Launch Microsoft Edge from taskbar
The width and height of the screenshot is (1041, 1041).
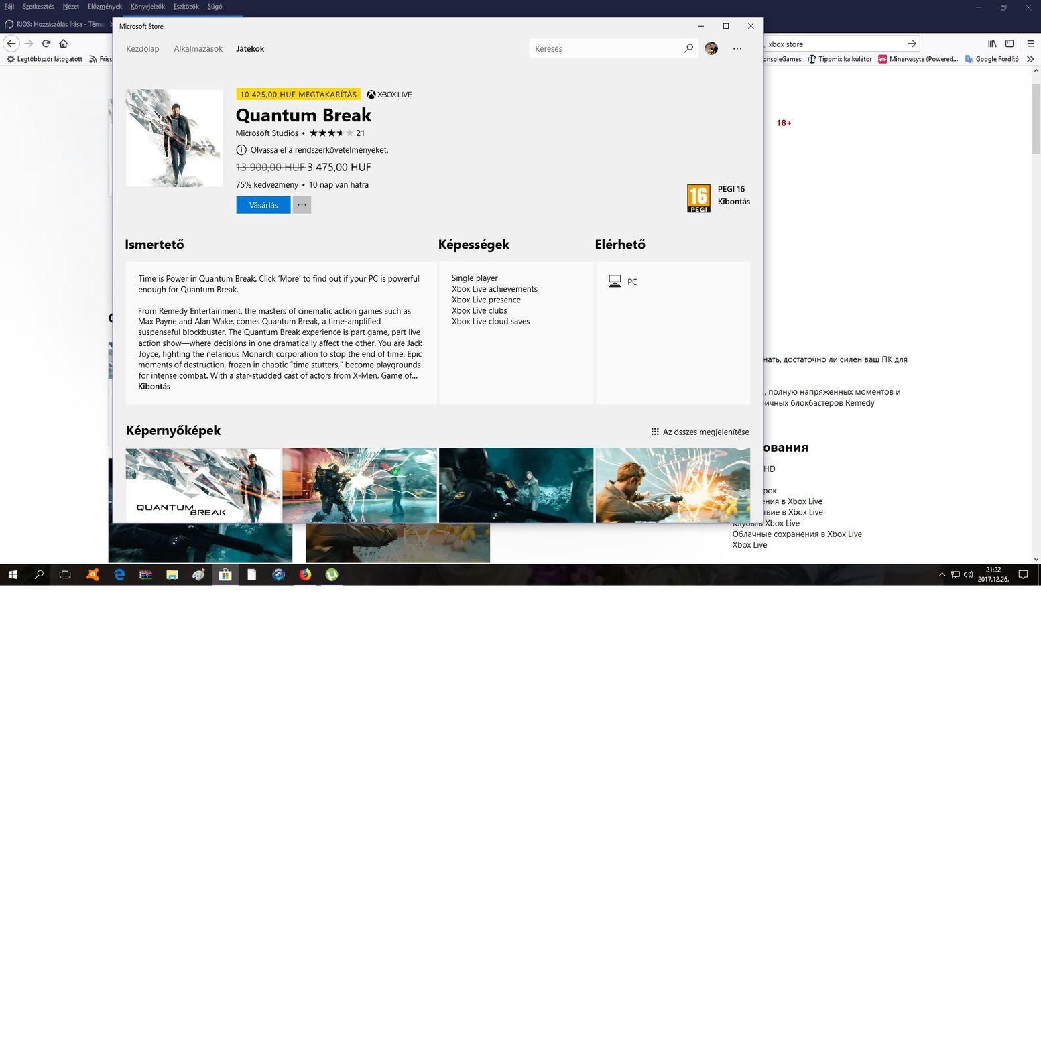119,574
